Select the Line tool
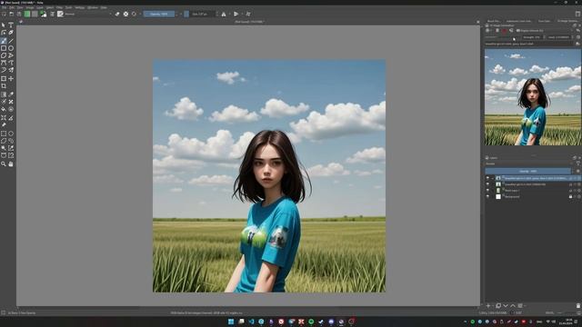Image resolution: width=582 pixels, height=327 pixels. pyautogui.click(x=11, y=41)
